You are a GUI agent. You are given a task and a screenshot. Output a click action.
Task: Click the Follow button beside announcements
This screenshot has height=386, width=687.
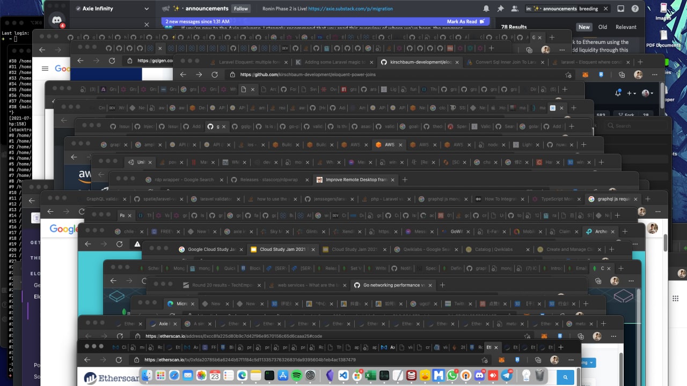[241, 9]
